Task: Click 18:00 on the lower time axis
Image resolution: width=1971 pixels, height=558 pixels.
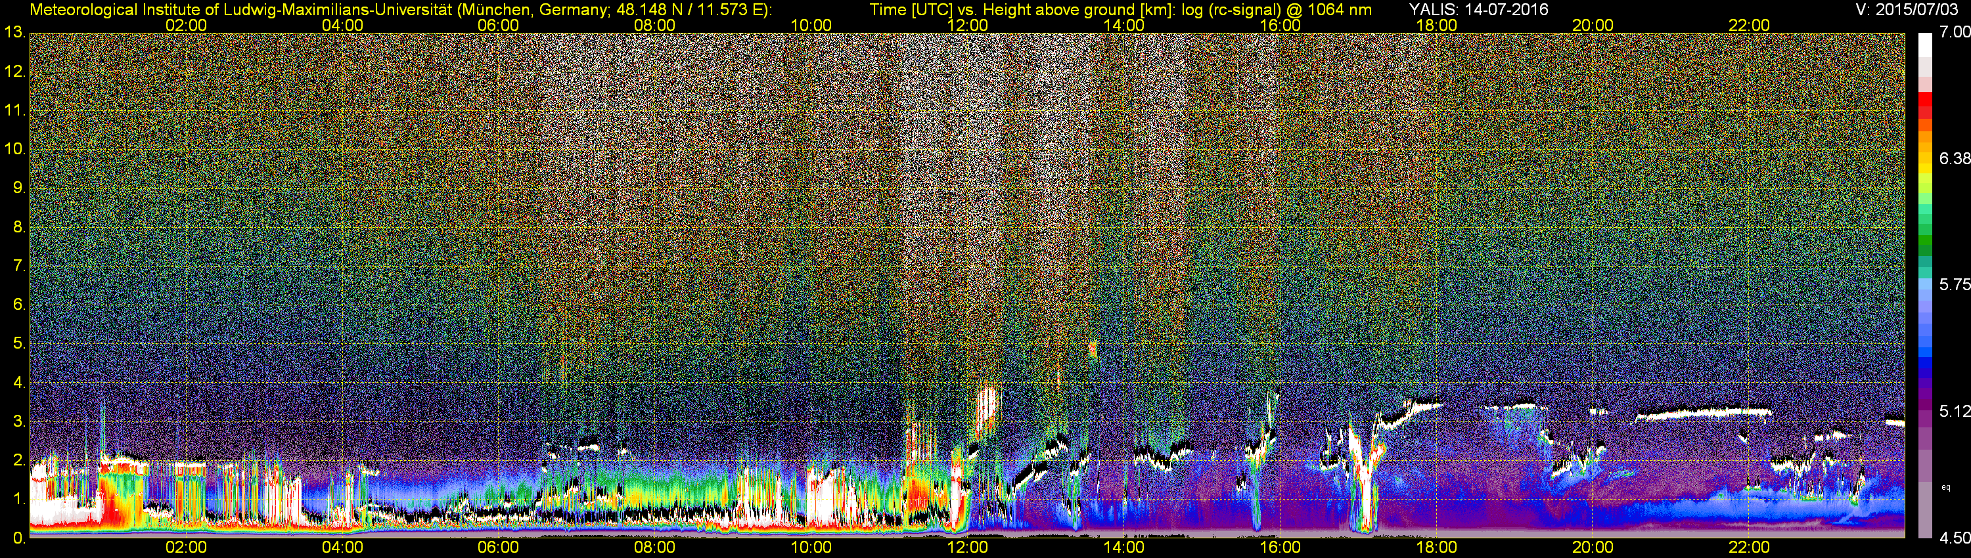Action: [1436, 547]
